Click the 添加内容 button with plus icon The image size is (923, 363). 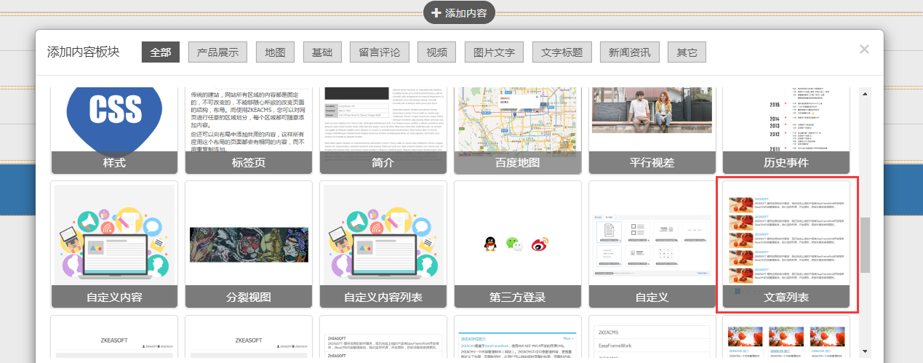click(x=459, y=12)
